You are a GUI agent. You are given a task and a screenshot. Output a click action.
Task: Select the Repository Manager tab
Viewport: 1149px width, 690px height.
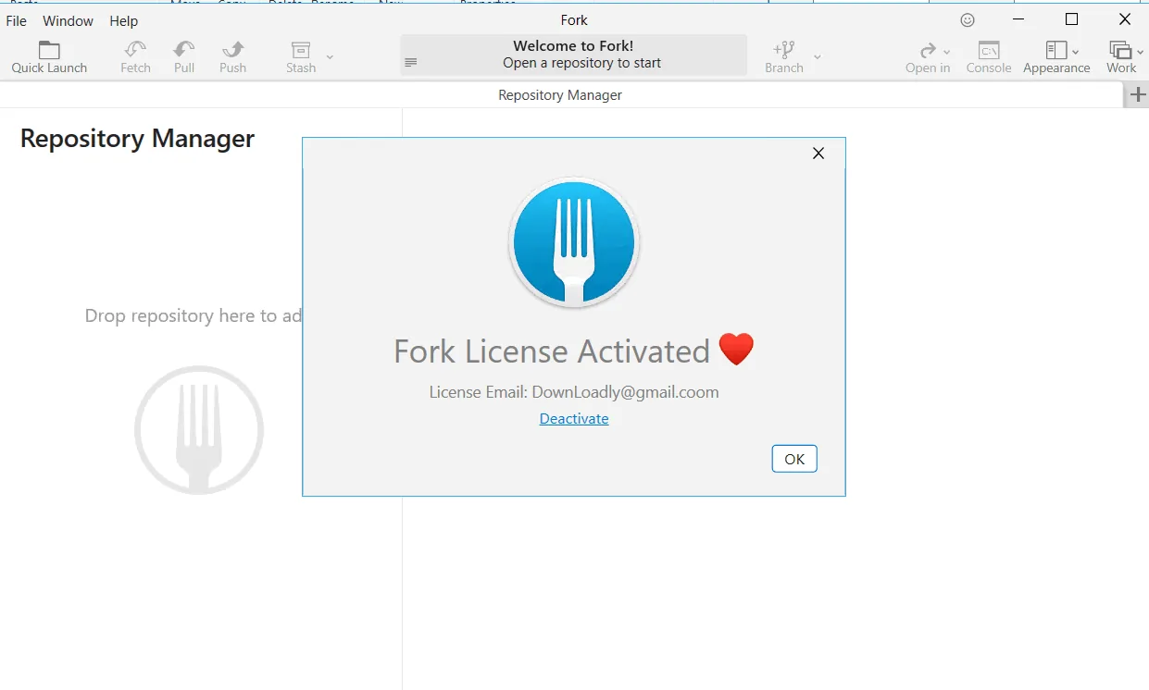560,95
